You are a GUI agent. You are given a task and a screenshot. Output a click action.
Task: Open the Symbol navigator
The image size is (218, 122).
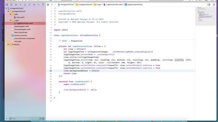click(x=16, y=4)
